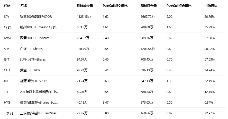The width and height of the screenshot is (228, 119).
Task: Click the 白银ETF-iShares name
Action: [31, 49]
